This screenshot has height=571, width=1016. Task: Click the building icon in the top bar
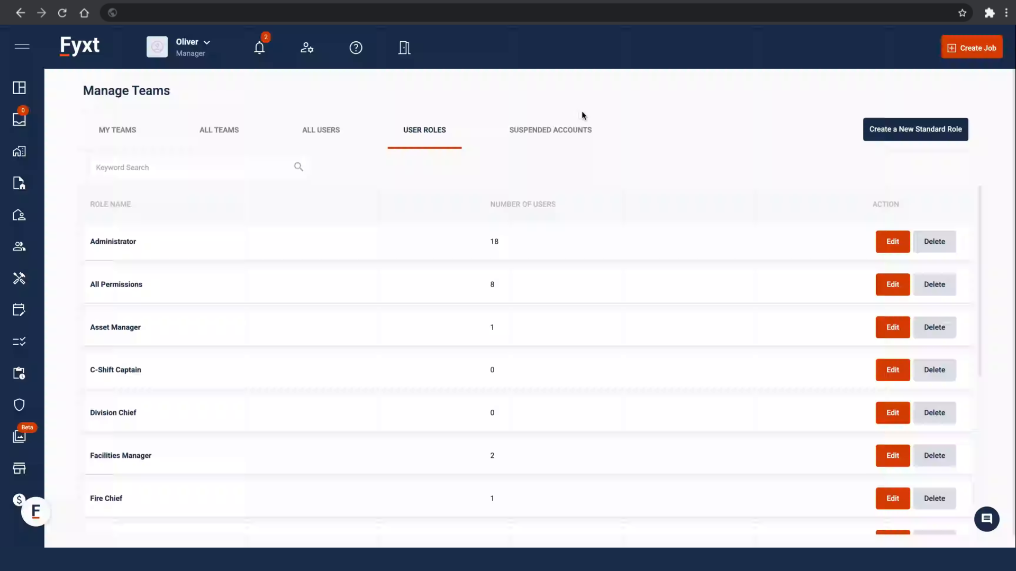404,48
